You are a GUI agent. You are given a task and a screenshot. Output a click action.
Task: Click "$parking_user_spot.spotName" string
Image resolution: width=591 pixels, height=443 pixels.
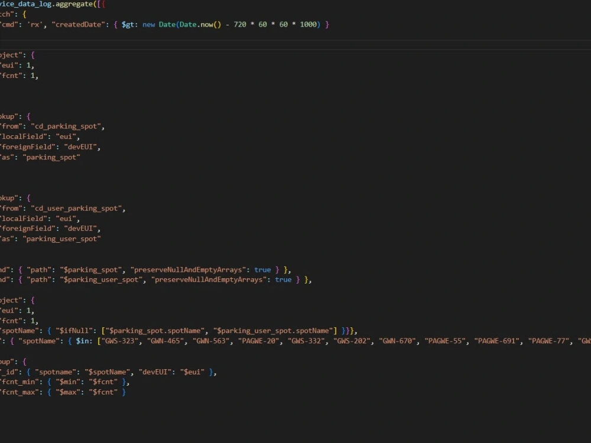273,331
